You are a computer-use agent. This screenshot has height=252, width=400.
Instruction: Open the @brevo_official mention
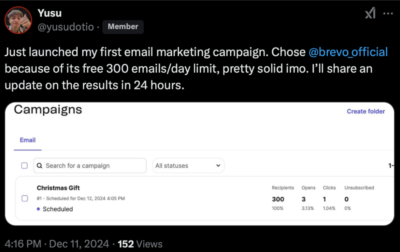[348, 52]
